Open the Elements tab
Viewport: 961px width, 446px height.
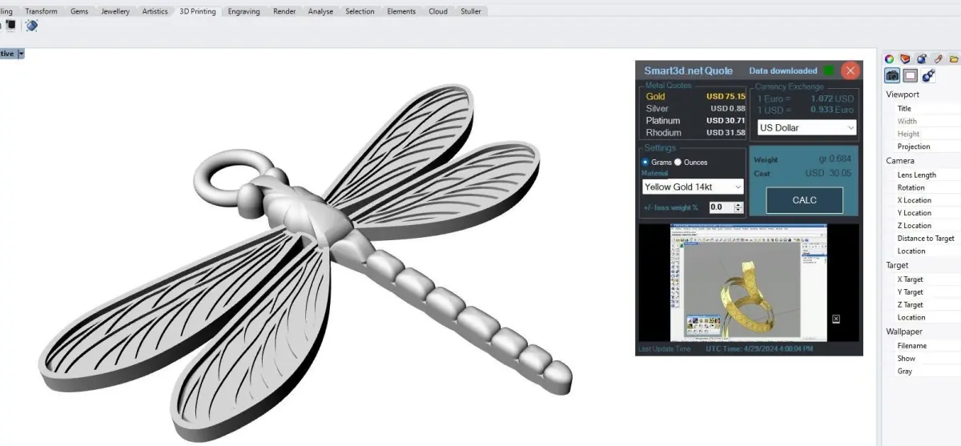pyautogui.click(x=401, y=11)
